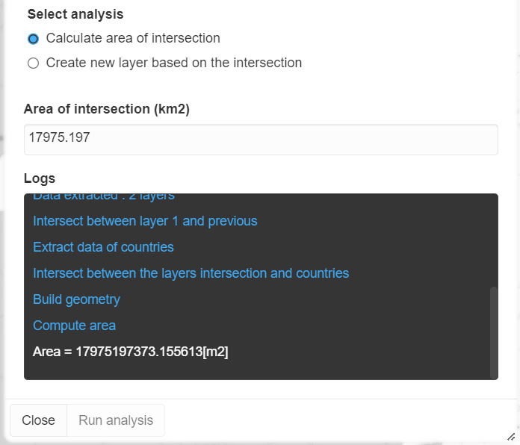The height and width of the screenshot is (445, 520).
Task: Choose Create new layer based on intersection
Action: 33,63
